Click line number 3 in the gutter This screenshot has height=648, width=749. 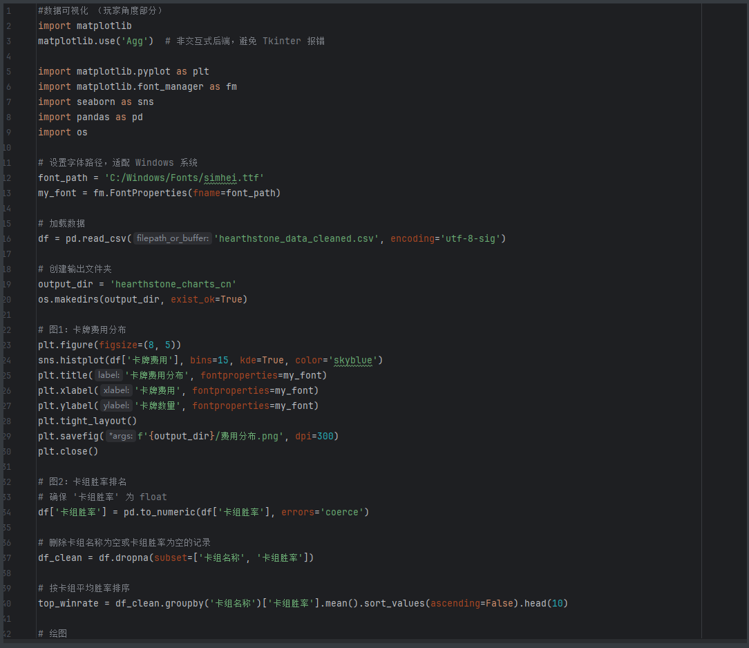pyautogui.click(x=8, y=41)
